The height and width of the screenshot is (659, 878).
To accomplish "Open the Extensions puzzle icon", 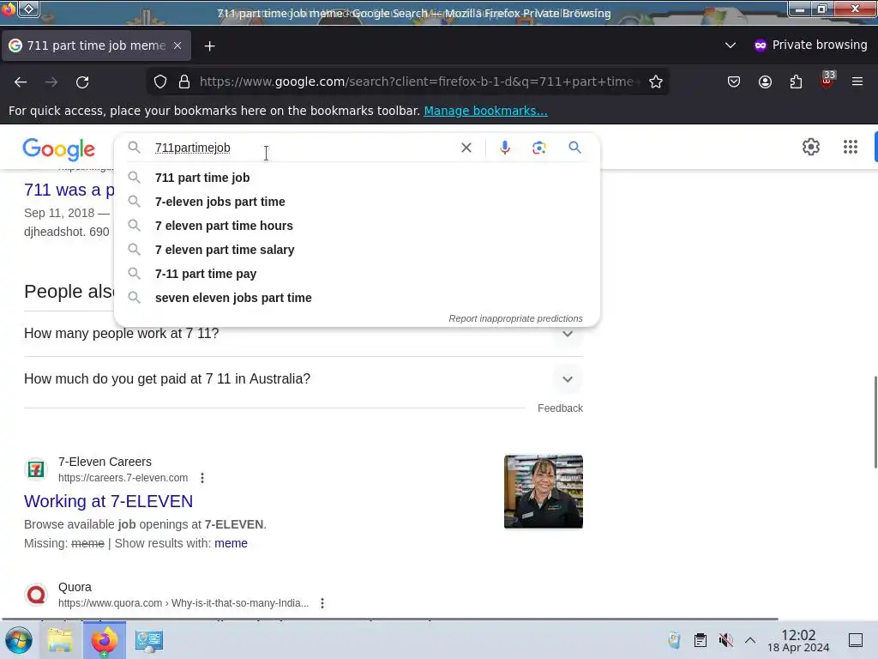I will [796, 82].
